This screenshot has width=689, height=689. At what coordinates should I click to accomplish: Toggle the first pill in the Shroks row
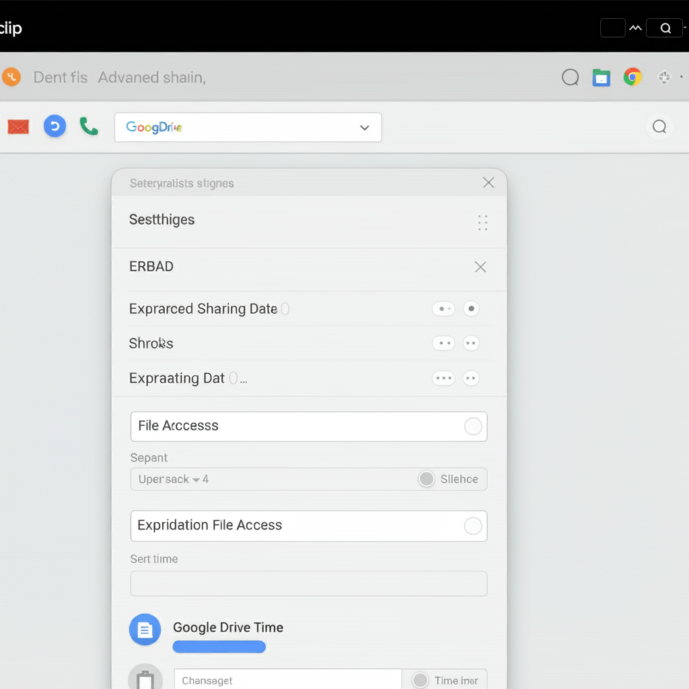(443, 343)
